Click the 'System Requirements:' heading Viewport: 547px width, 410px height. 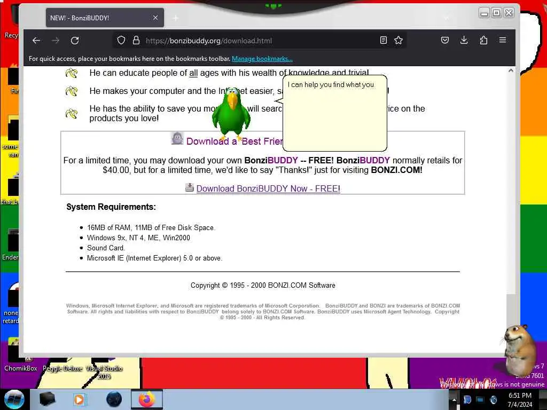tap(111, 207)
